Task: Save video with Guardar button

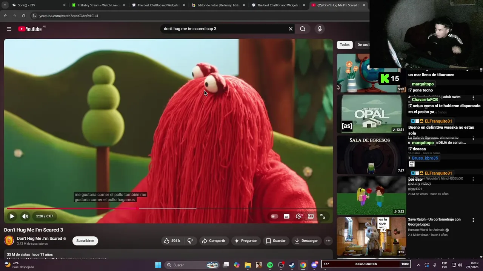Action: pyautogui.click(x=276, y=241)
